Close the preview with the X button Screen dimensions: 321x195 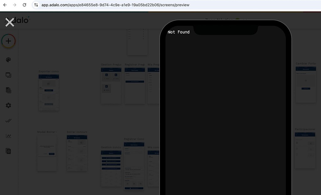tap(9, 22)
